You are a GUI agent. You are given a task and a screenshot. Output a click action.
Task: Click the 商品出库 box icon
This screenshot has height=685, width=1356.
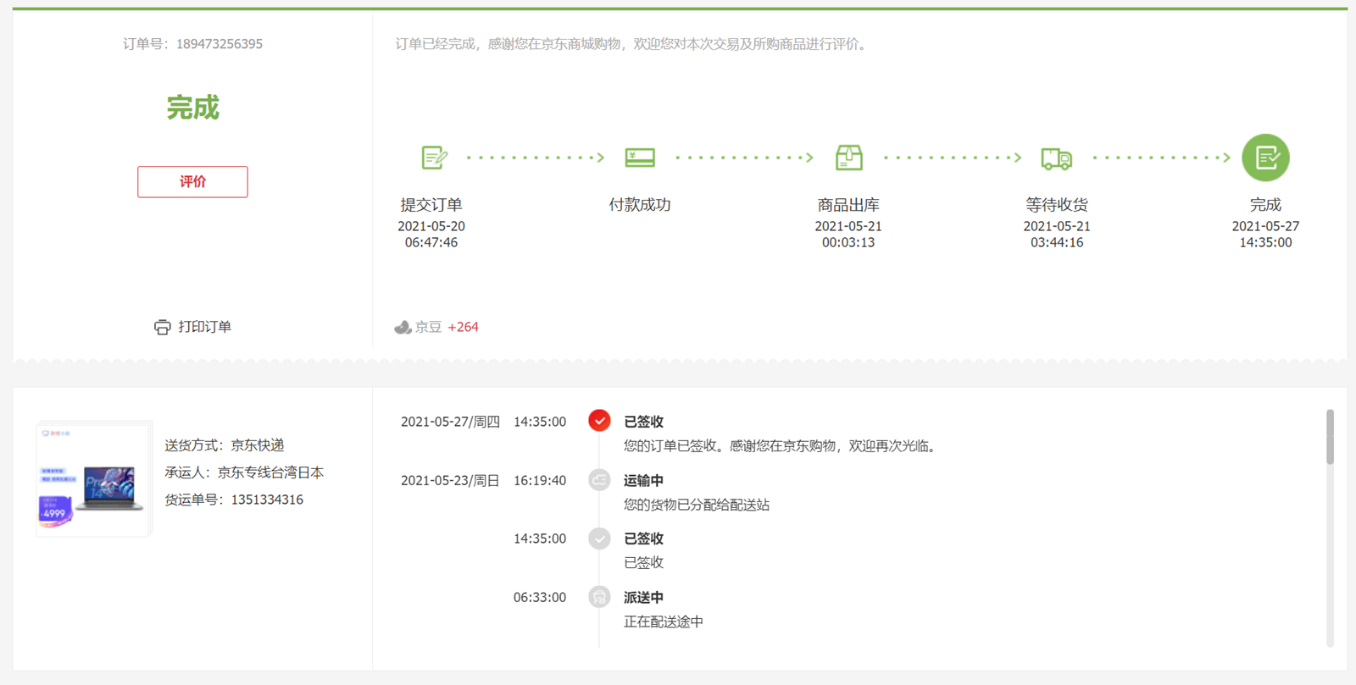pyautogui.click(x=848, y=157)
